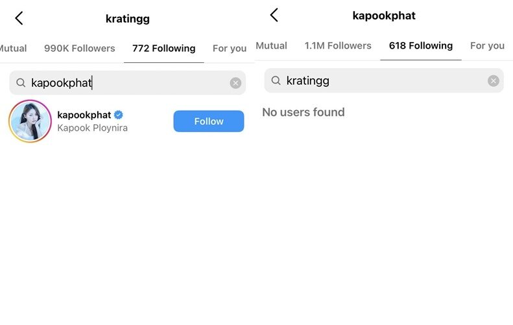This screenshot has width=513, height=325.
Task: Open Mutual tab on kratingg page
Action: (13, 48)
